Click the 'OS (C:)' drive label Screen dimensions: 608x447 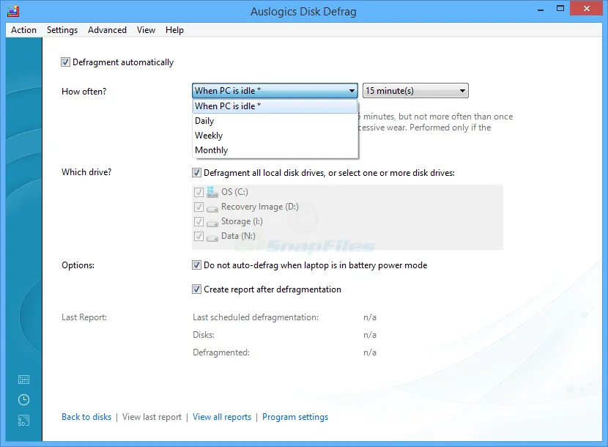tap(234, 192)
